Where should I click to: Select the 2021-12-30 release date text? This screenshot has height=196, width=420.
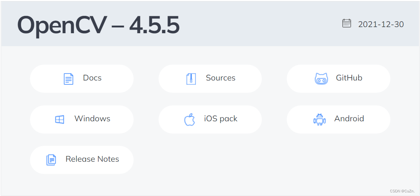[x=381, y=25]
